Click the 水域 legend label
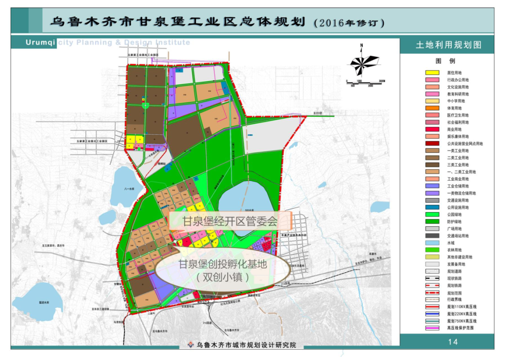Screen dimensions: 505x357 click(451, 243)
